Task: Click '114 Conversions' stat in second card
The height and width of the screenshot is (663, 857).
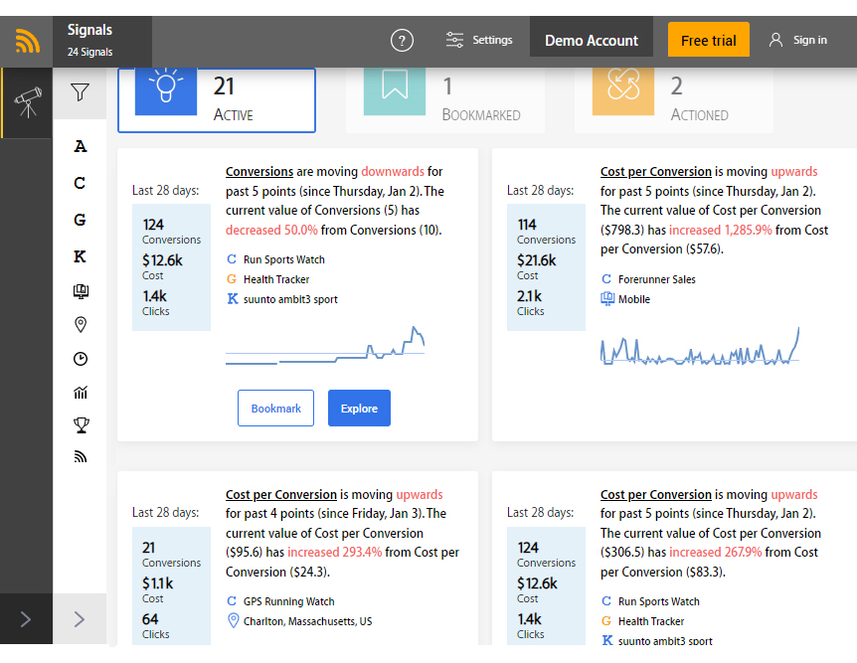Action: 546,232
